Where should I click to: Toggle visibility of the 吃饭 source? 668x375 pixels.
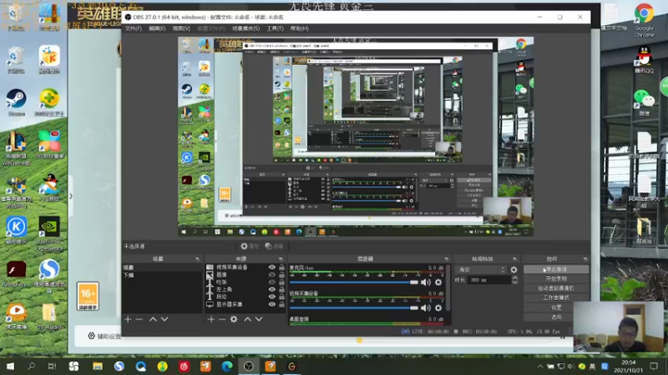272,282
